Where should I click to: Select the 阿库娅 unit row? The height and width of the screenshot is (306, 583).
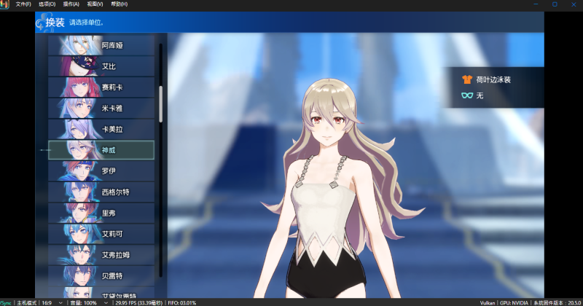[101, 45]
